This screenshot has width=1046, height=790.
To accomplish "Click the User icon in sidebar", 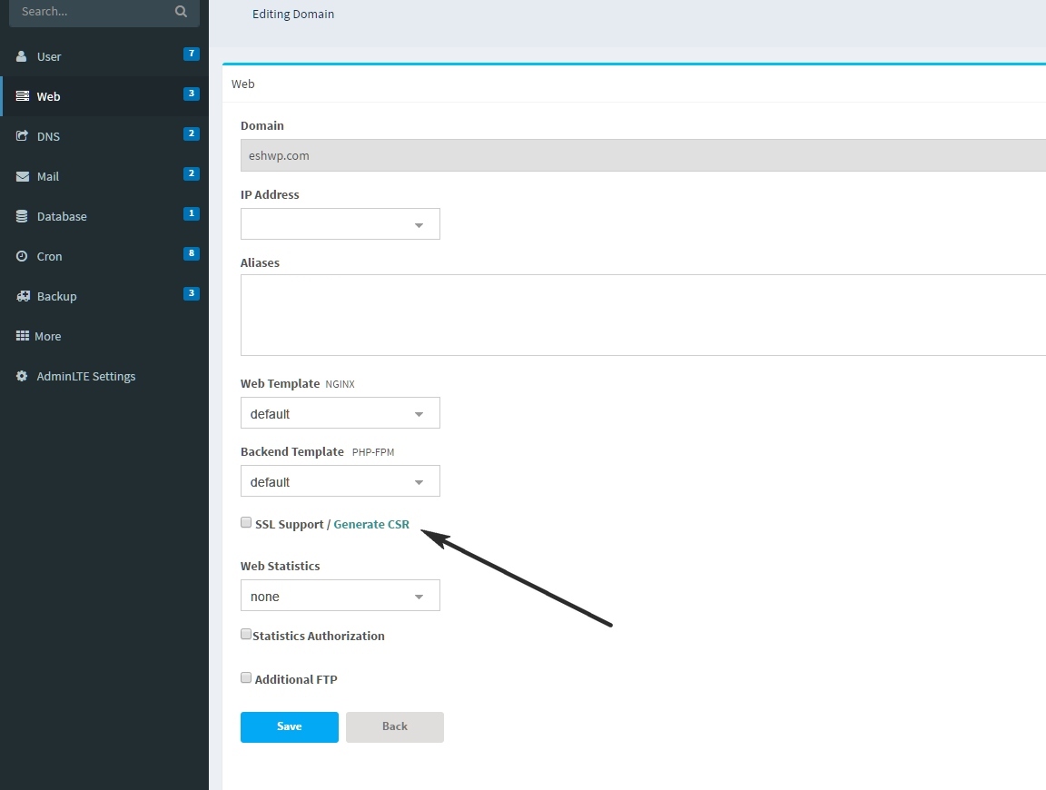I will pyautogui.click(x=22, y=56).
